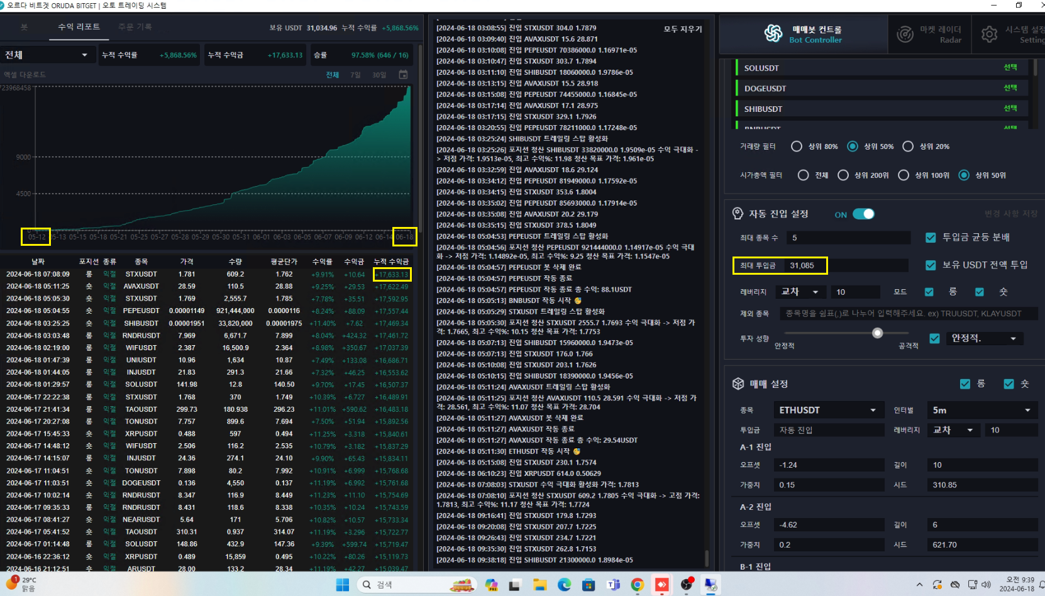Click the trade settings cube icon
The image size is (1045, 596).
(x=738, y=384)
